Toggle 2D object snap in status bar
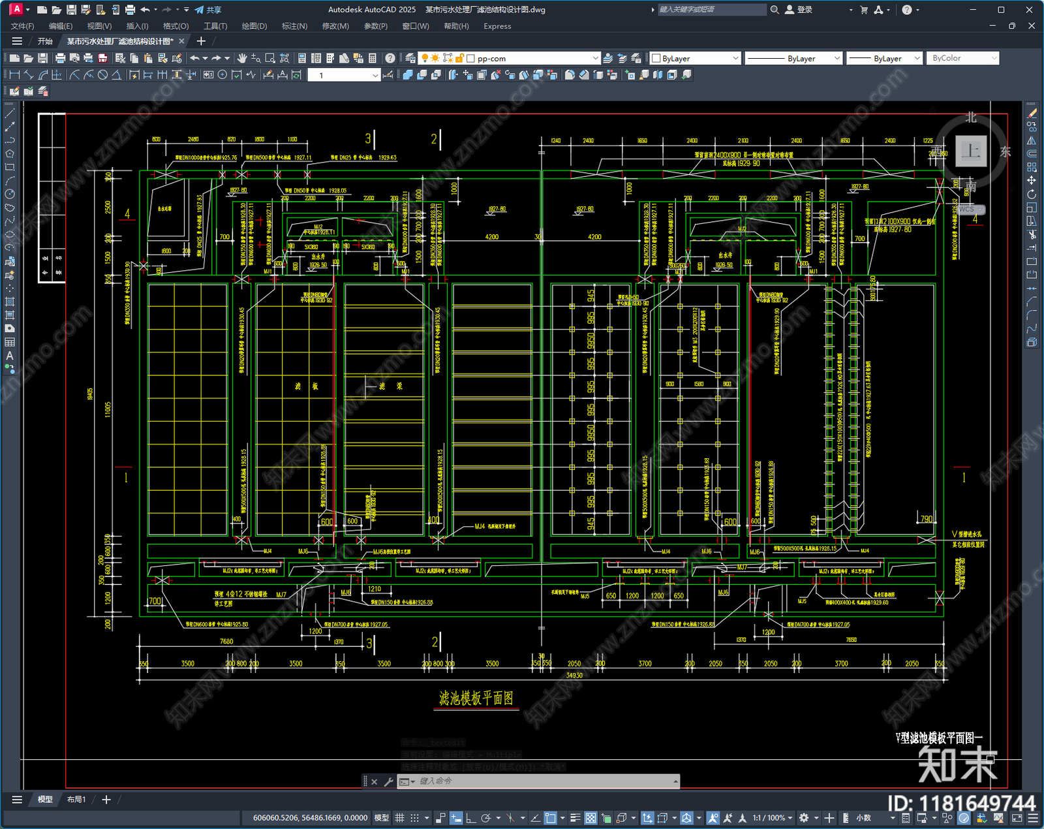Image resolution: width=1044 pixels, height=829 pixels. 550,818
